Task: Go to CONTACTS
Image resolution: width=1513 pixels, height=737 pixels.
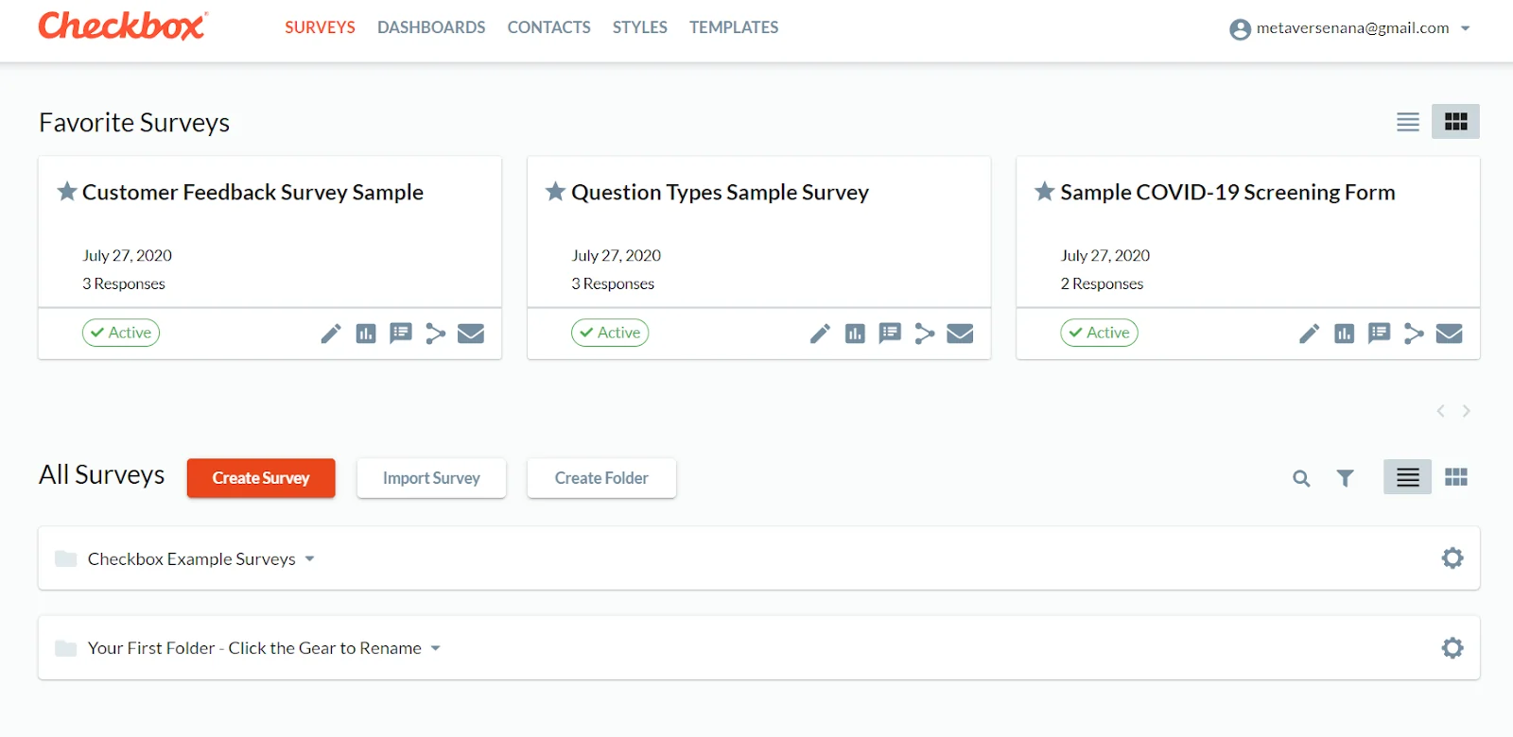Action: click(x=548, y=27)
